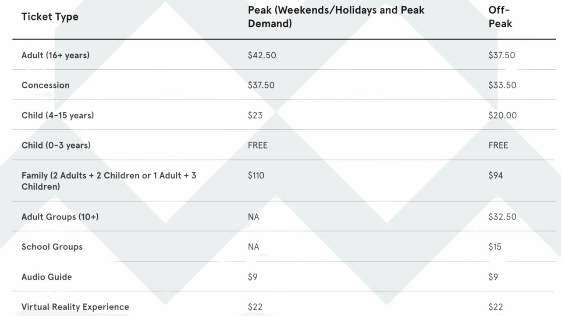Click the peak FREE entry
This screenshot has width=561, height=316.
[258, 145]
